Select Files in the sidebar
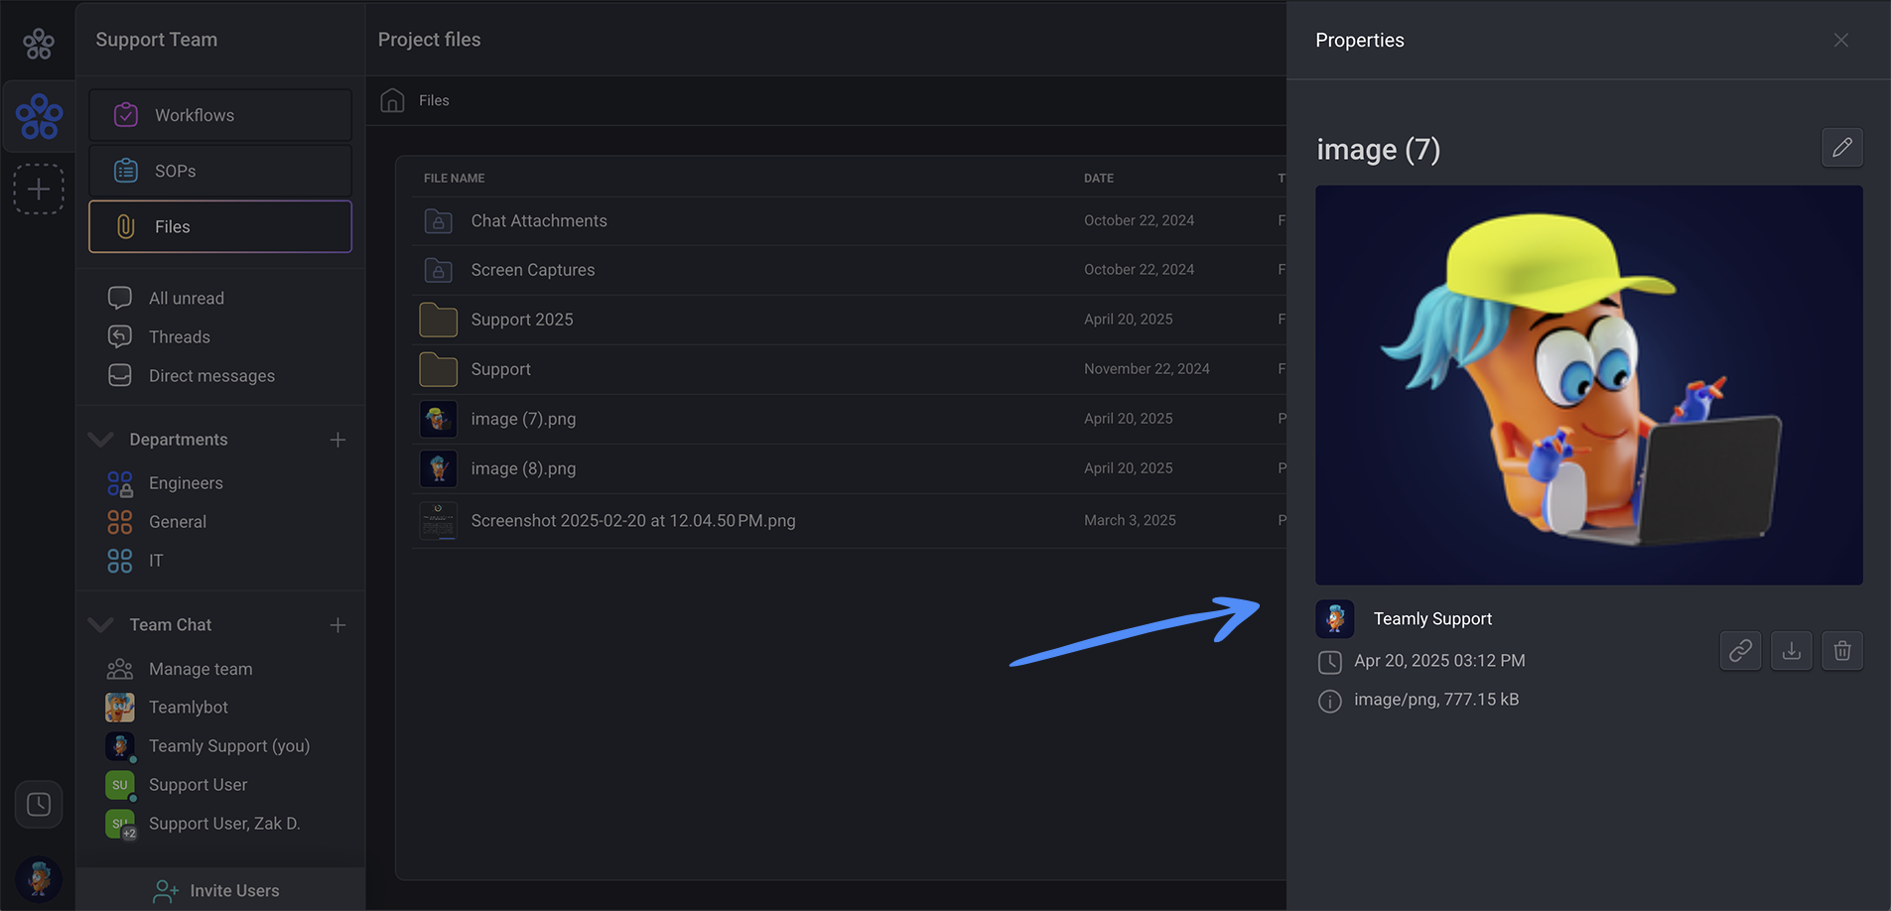The height and width of the screenshot is (911, 1891). tap(220, 226)
